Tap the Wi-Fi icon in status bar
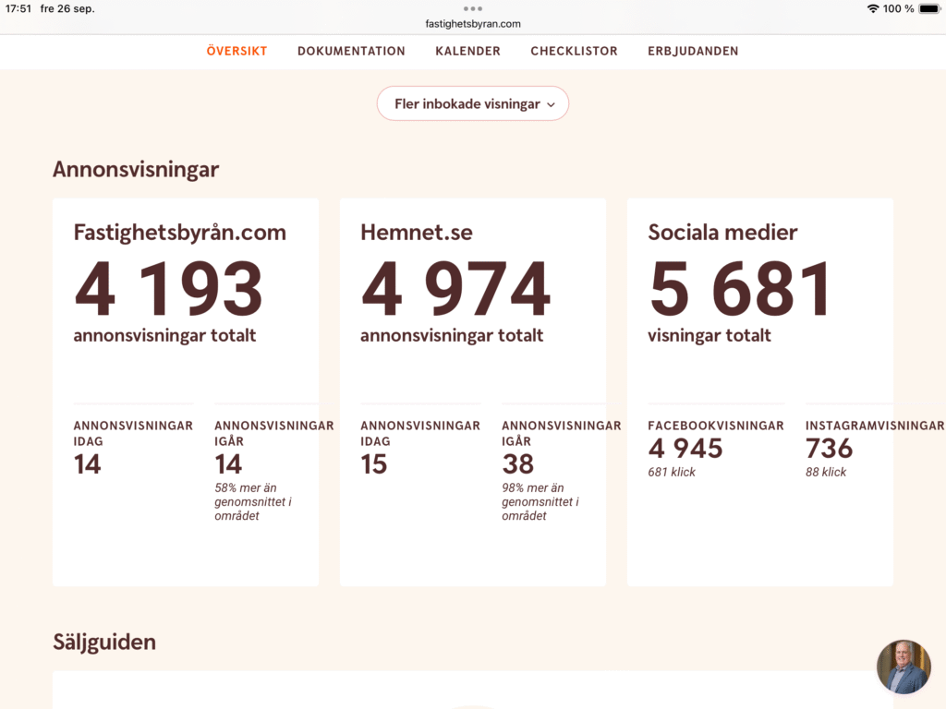The width and height of the screenshot is (946, 709). [873, 8]
